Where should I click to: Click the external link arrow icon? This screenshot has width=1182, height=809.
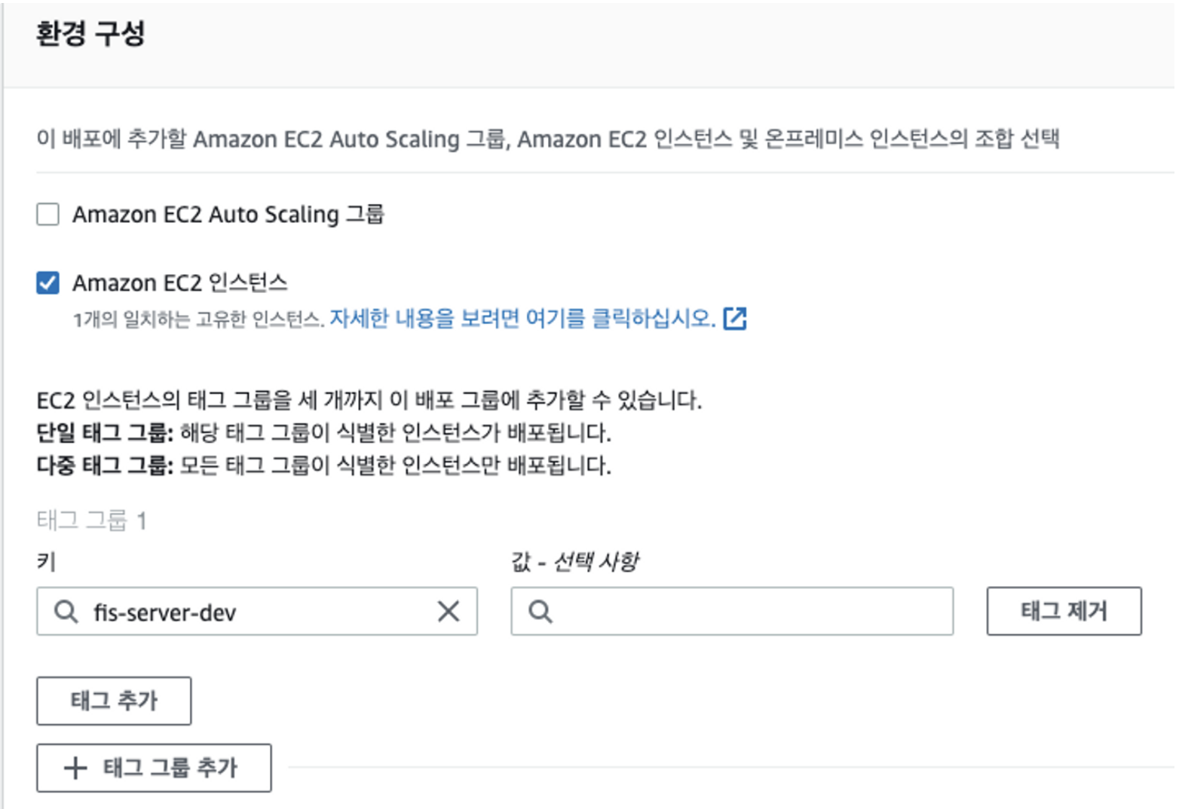[735, 319]
